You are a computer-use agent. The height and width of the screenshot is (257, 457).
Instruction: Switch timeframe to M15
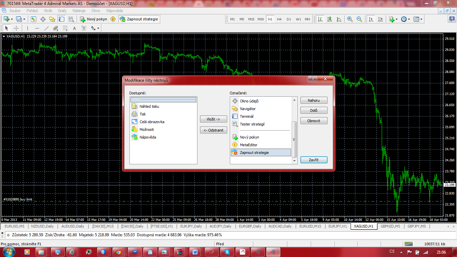tap(251, 19)
